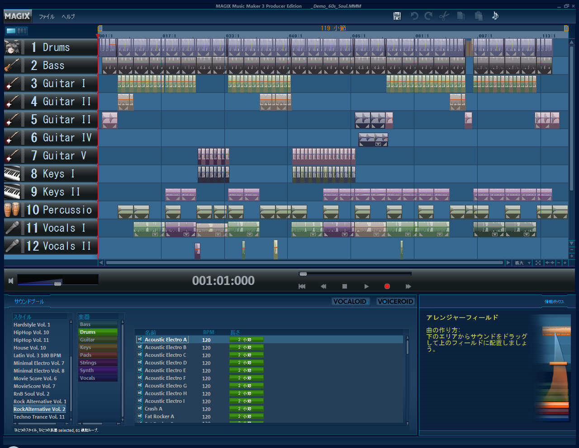Click the record button in transport
The width and height of the screenshot is (579, 448).
(387, 286)
